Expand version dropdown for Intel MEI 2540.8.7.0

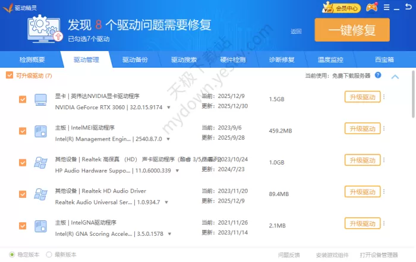coord(168,139)
